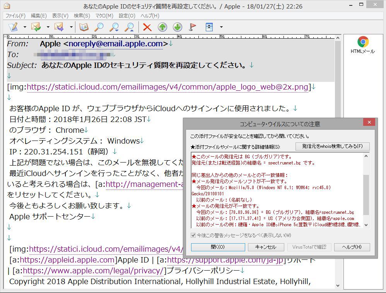Screen dimensions: 386x293
Task: Click the VirusTotalで確認 button
Action: 309,247
